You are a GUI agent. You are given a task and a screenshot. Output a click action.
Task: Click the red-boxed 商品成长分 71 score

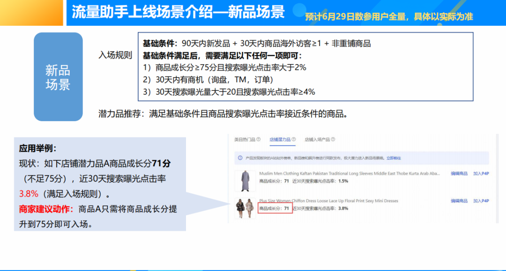click(275, 207)
